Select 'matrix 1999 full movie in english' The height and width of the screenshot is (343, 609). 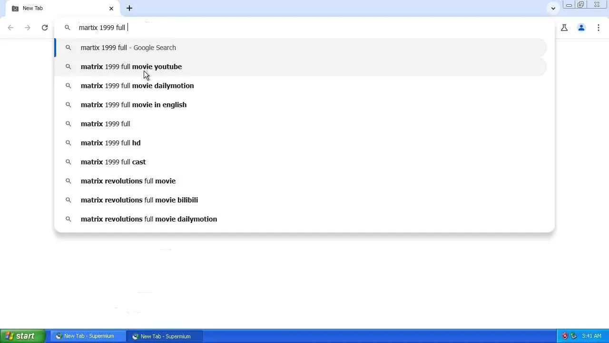301,105
